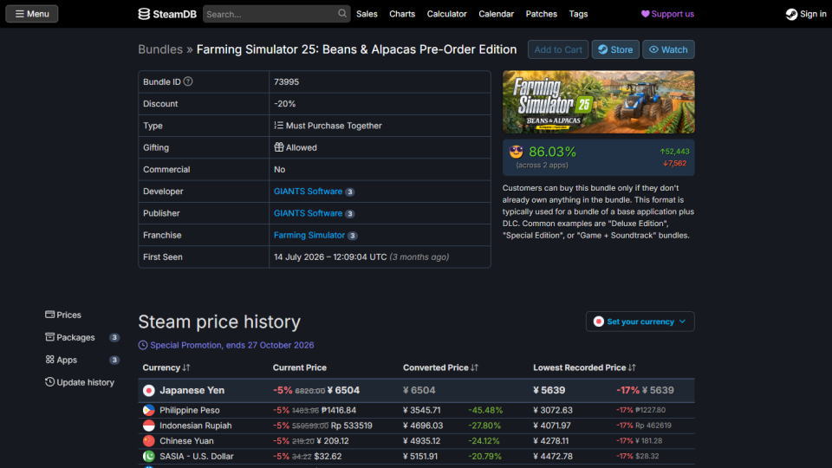Click the -27.80% converted difference

tap(484, 426)
